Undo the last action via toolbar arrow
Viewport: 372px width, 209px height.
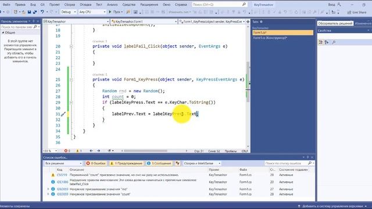42,12
